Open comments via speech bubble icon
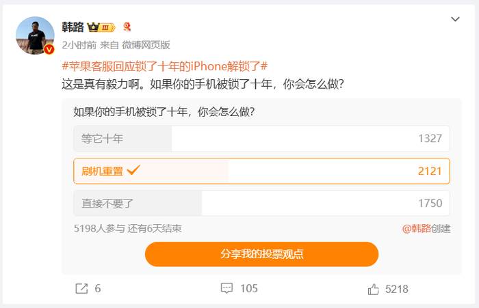 (x=227, y=289)
